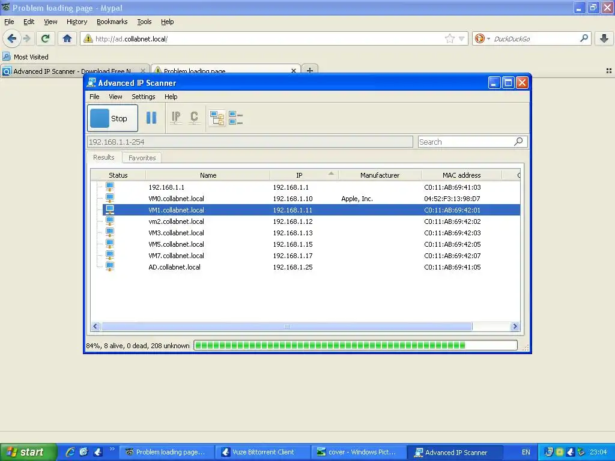
Task: Click computer icon for AD.collabnet.local
Action: (110, 267)
